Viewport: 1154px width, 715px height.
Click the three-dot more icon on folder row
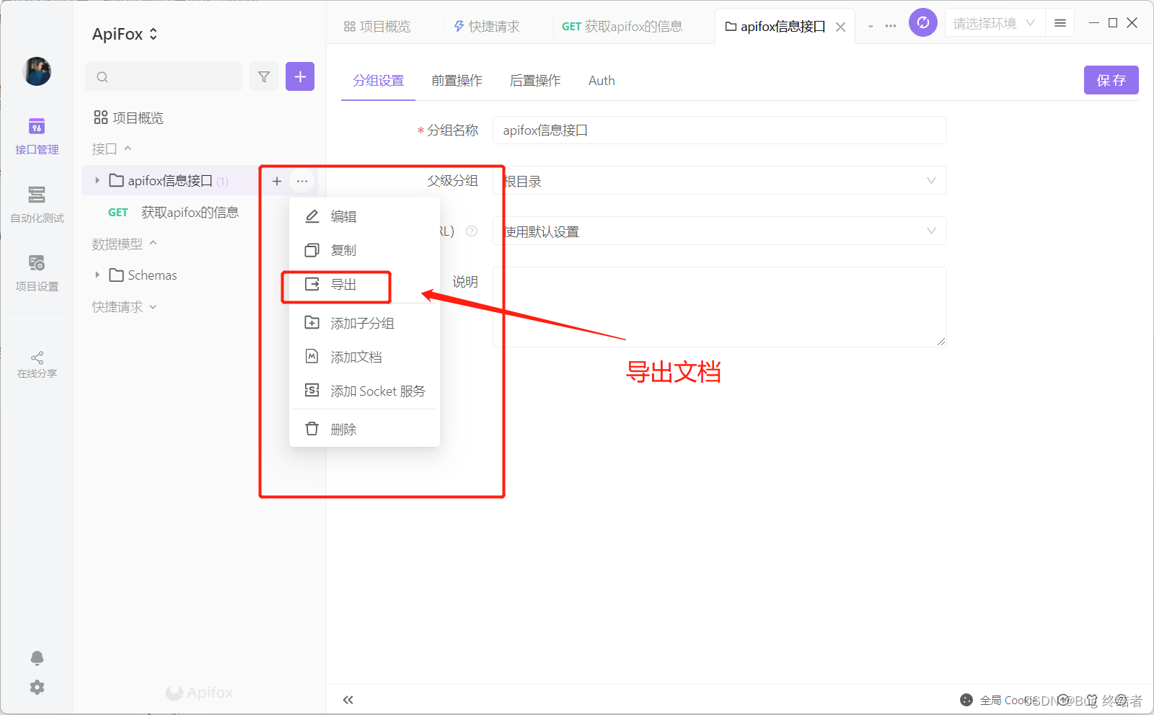302,181
